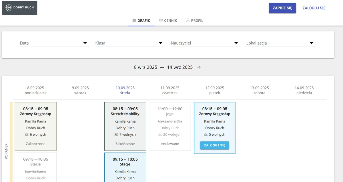
Task: Open Wednesday's "Stacje" class title
Action: tap(125, 164)
